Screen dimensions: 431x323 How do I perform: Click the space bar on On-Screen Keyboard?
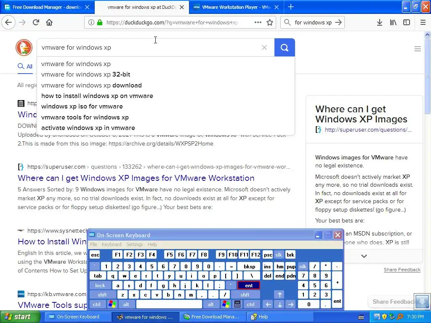169,304
